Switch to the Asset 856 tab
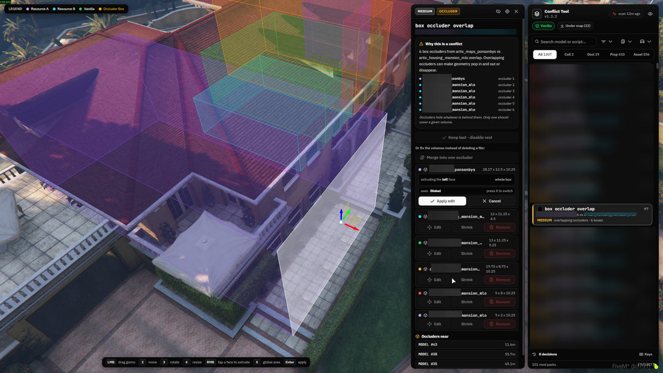This screenshot has height=373, width=663. (641, 55)
